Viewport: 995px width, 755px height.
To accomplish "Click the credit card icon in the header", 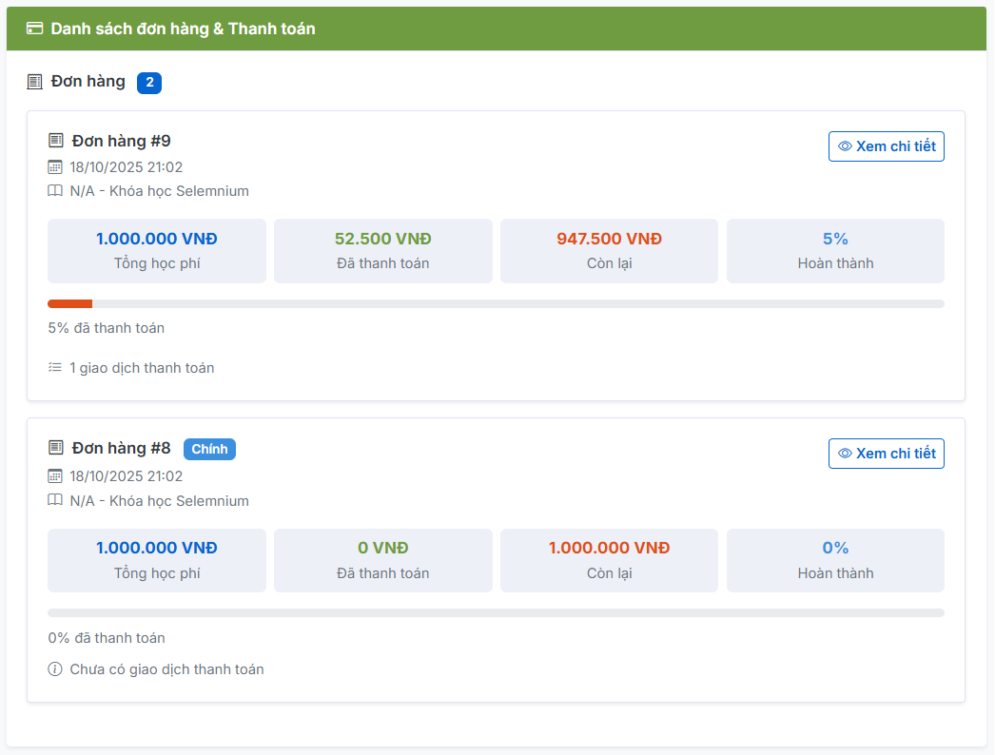I will tap(35, 29).
